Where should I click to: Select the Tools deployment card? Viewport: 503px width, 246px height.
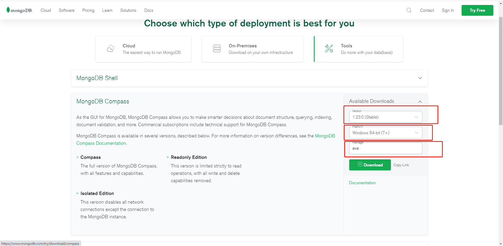point(358,49)
